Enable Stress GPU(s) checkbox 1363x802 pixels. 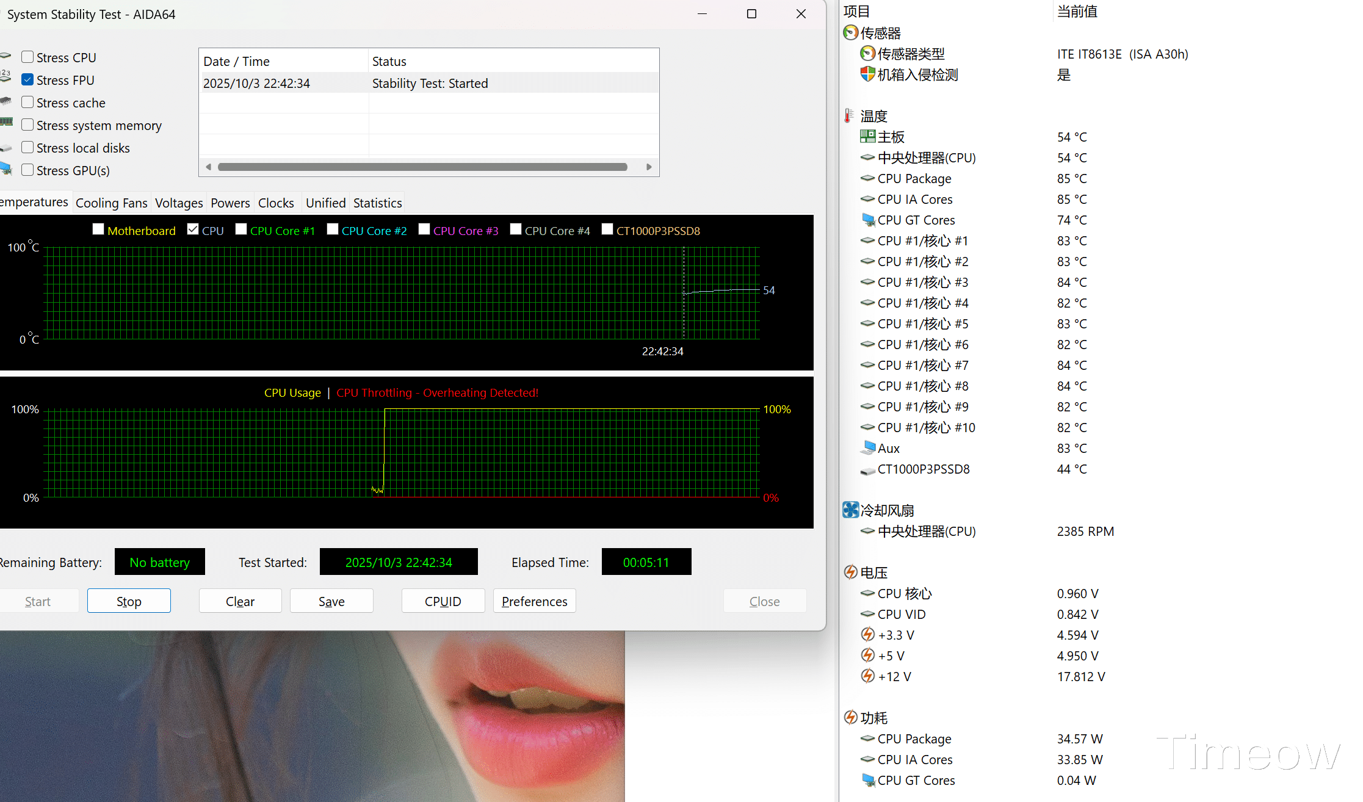point(27,170)
